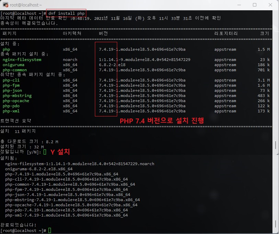This screenshot has height=234, width=279.
Task: Click size '266 k' in php-opcache row
Action: coord(264,101)
